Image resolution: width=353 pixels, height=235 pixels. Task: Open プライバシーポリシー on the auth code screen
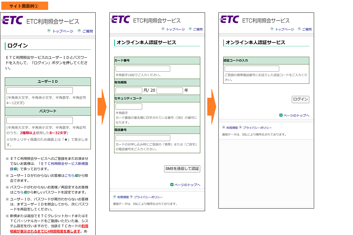coord(257,128)
